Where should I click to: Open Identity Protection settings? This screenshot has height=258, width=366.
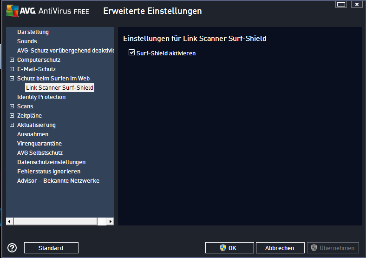(x=41, y=97)
